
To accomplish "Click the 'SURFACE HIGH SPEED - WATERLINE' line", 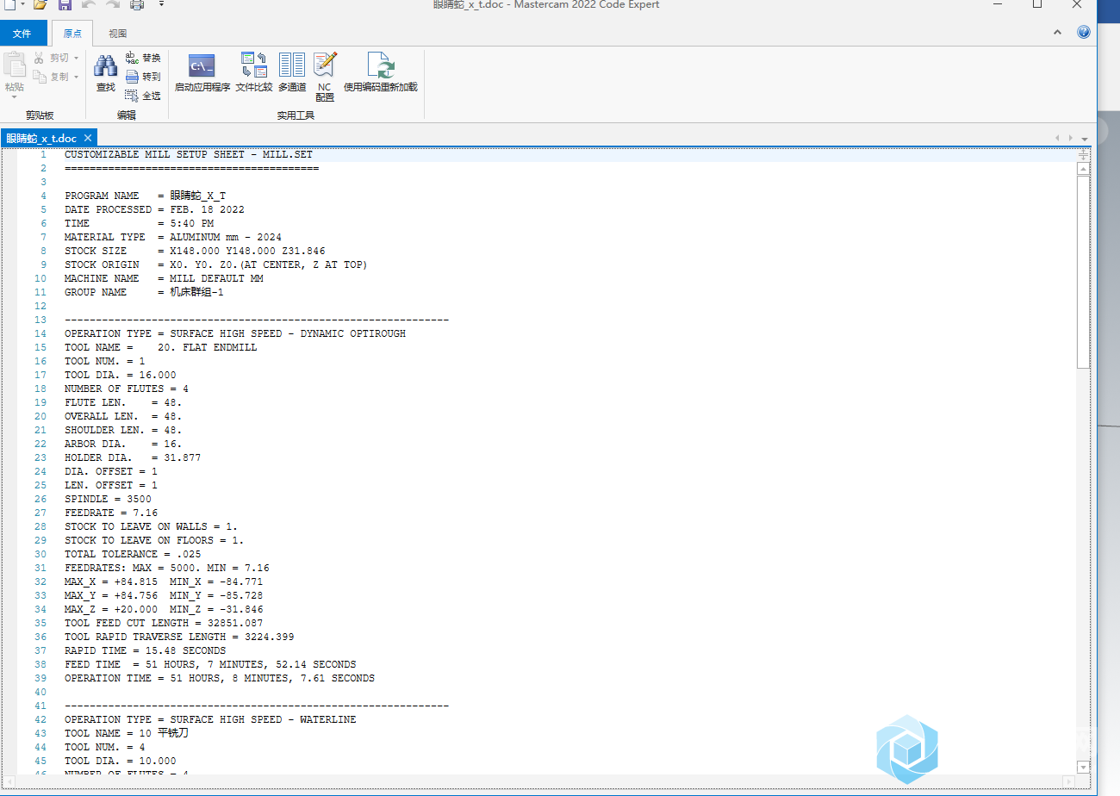I will (210, 719).
